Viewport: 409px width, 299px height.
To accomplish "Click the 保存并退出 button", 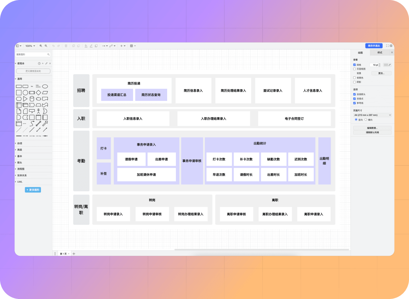I will [x=373, y=46].
